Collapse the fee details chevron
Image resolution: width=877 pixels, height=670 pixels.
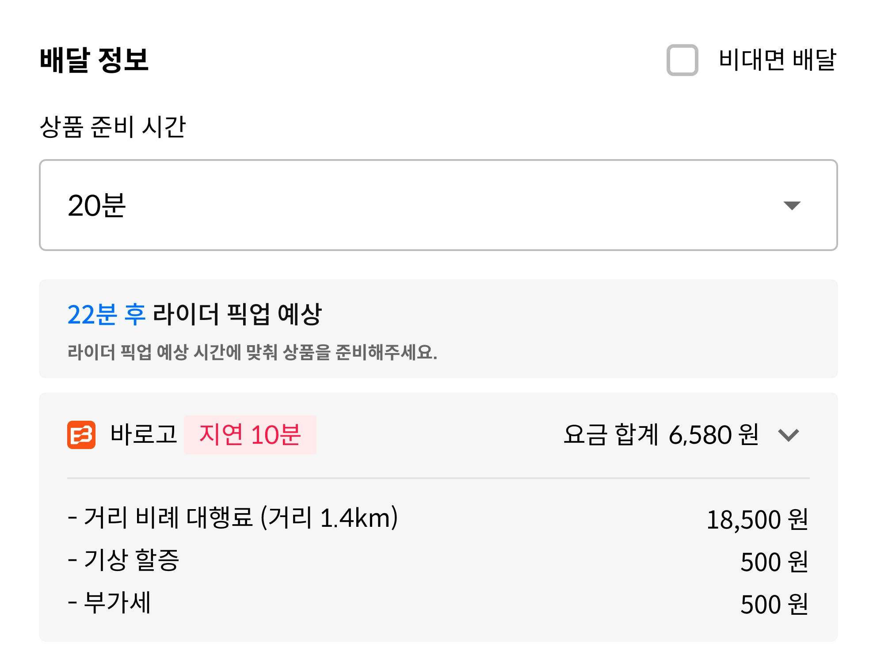pos(789,435)
